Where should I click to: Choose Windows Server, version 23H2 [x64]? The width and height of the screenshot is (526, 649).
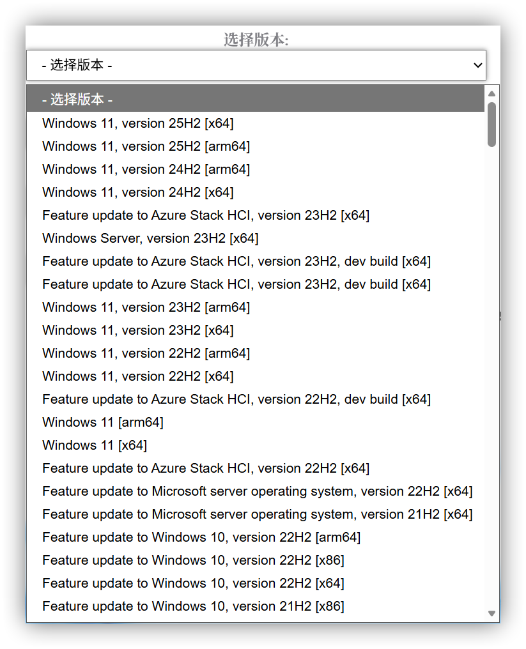click(x=150, y=238)
